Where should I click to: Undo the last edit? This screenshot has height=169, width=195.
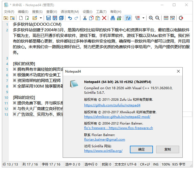click(70, 18)
